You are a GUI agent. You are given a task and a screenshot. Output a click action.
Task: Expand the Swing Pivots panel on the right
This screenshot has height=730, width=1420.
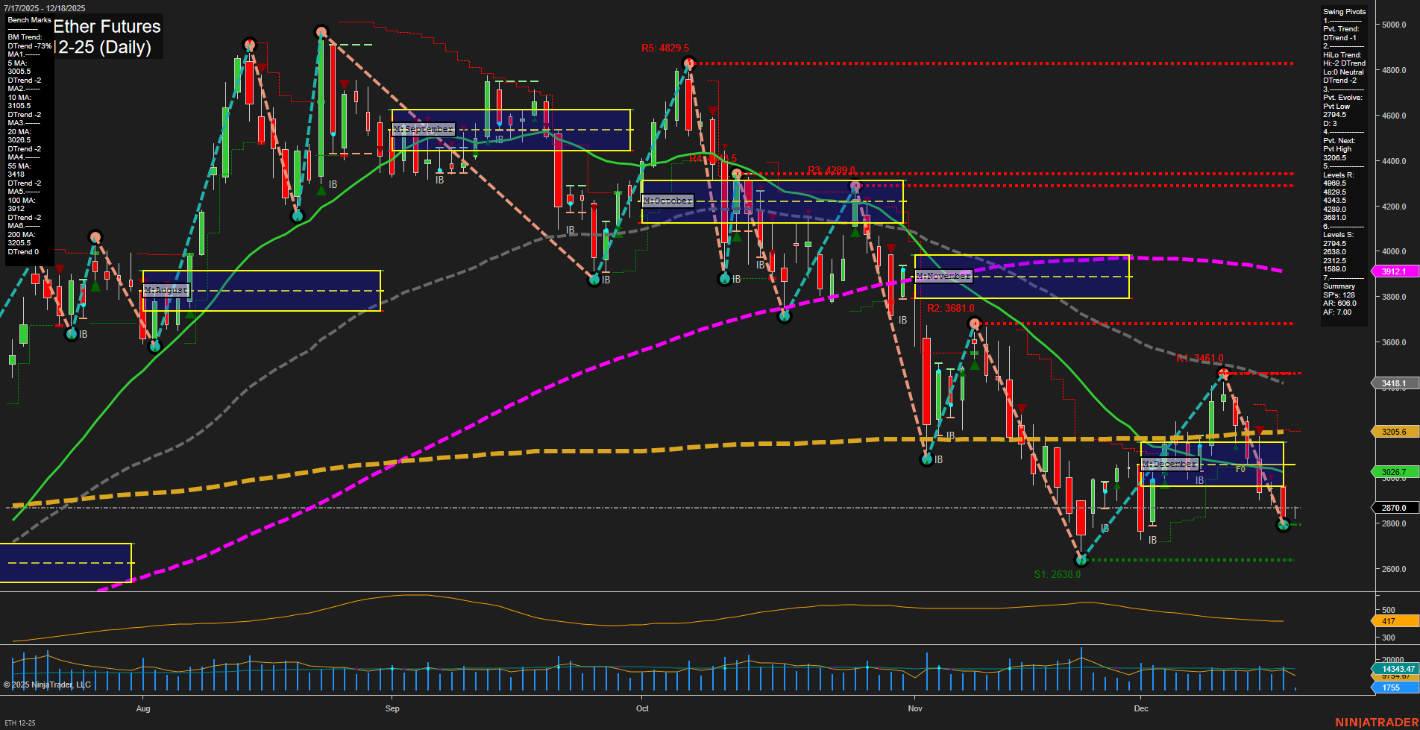click(x=1344, y=11)
